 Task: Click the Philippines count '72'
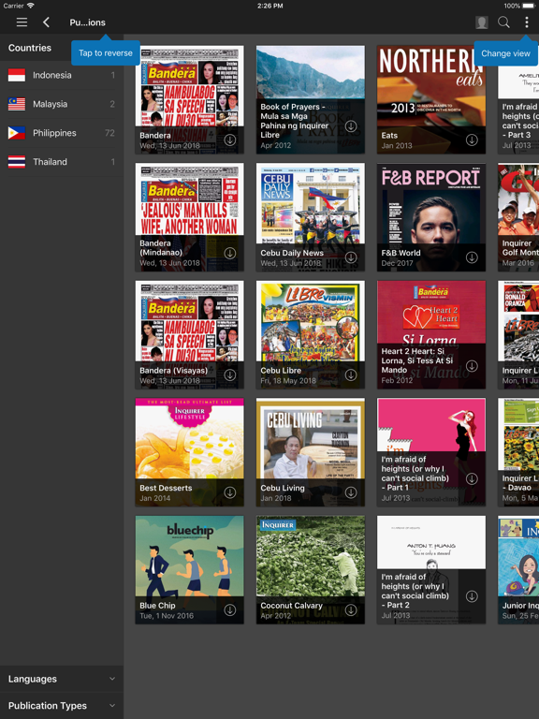[x=109, y=133]
